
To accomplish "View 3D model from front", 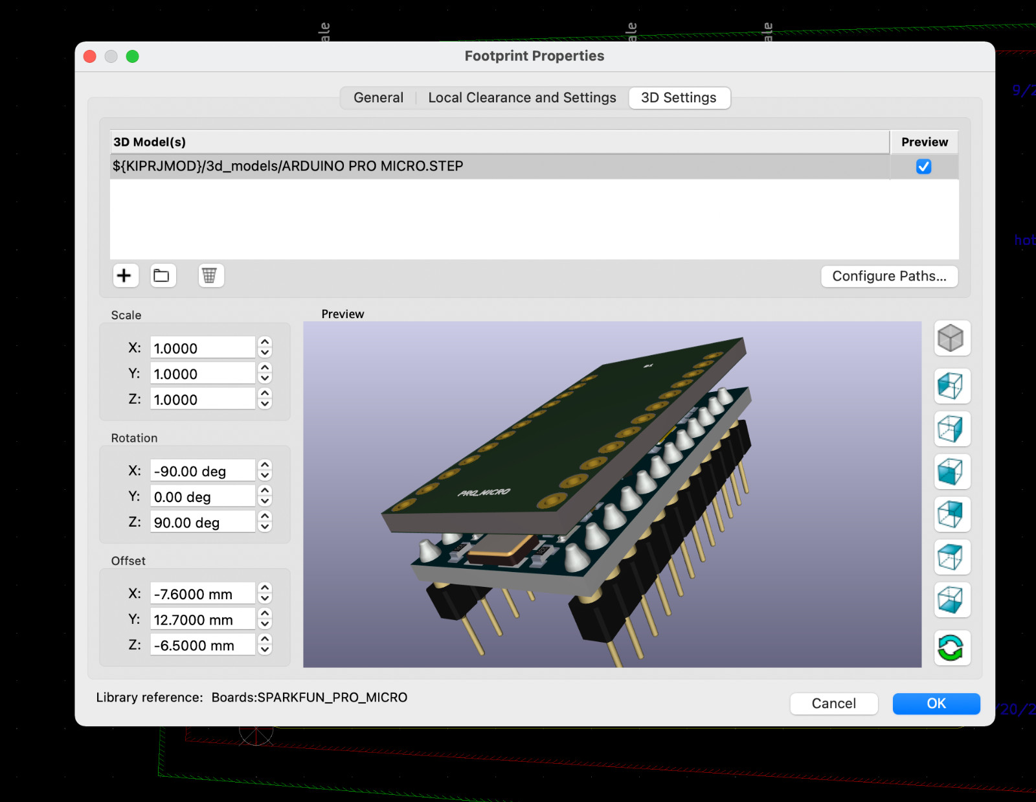I will tap(952, 472).
